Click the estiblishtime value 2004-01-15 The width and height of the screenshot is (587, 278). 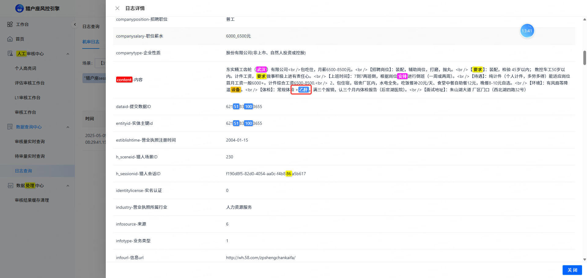tap(237, 140)
